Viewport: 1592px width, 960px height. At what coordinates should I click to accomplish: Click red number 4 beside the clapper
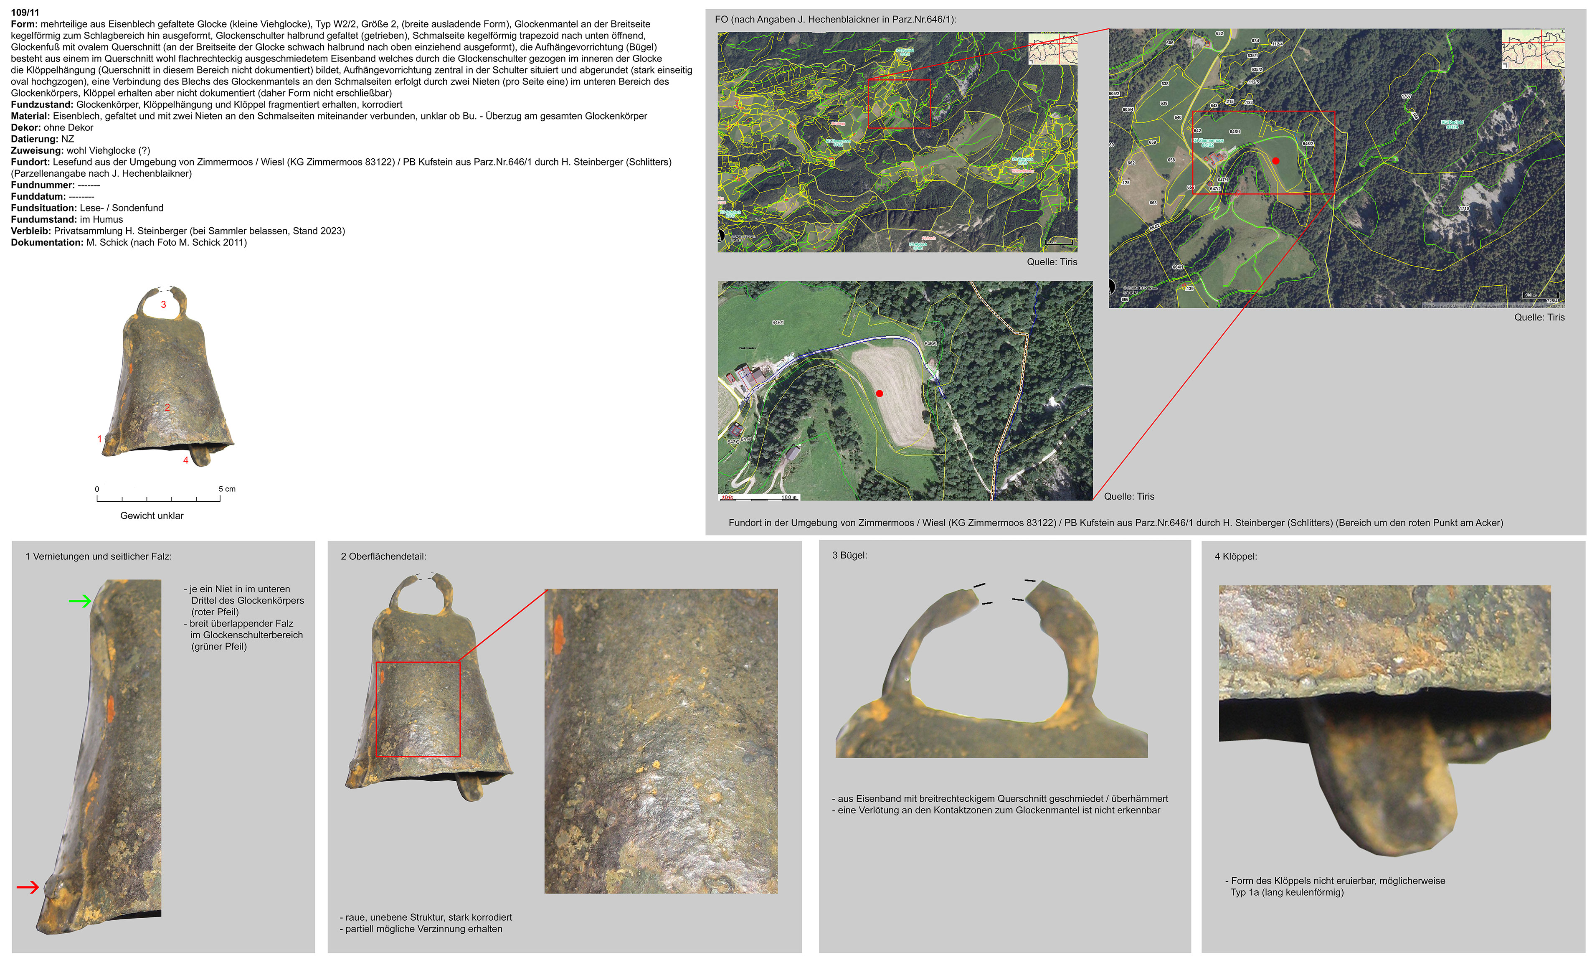[x=185, y=460]
